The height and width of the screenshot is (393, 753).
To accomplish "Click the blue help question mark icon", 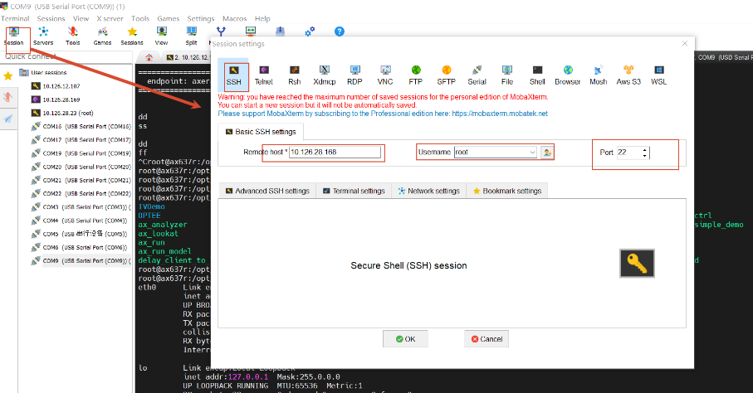I will [340, 32].
